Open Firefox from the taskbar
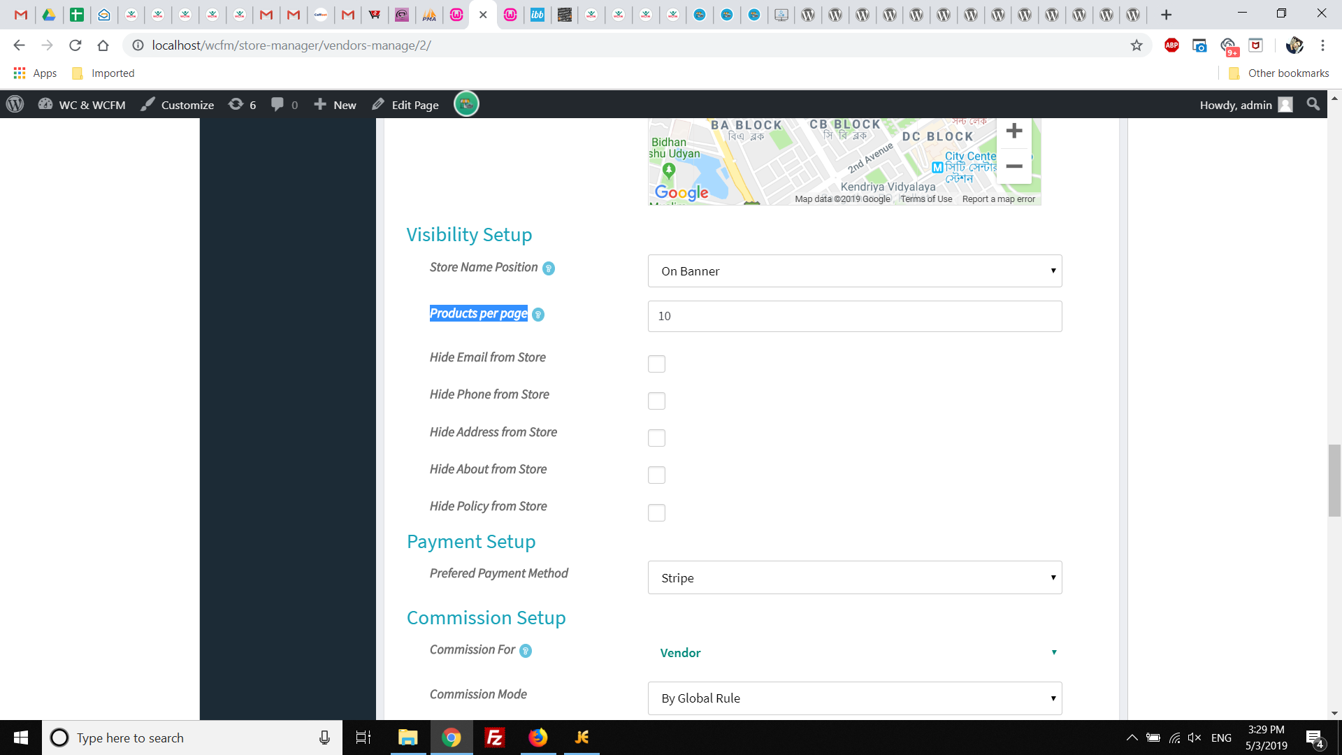 (538, 738)
